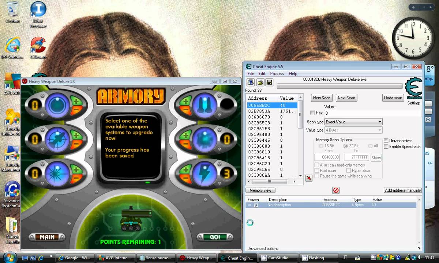This screenshot has height=263, width=439.
Task: Open the CCleaner desktop shortcut
Action: click(x=38, y=47)
